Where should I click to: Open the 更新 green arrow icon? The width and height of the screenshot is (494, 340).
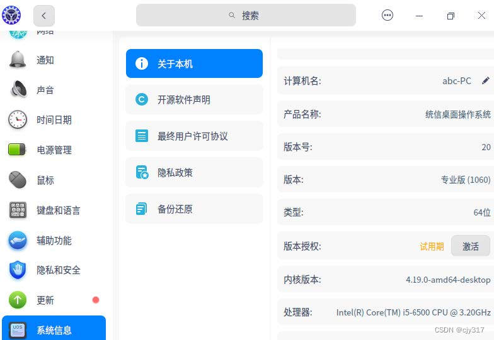[x=18, y=300]
